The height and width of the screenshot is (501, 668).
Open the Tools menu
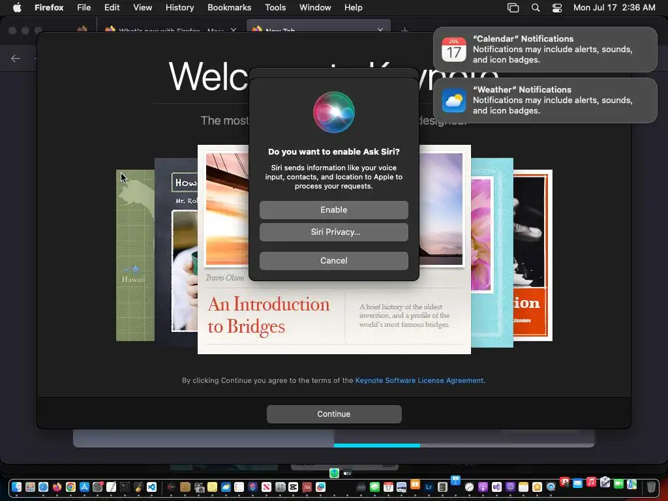pyautogui.click(x=275, y=7)
